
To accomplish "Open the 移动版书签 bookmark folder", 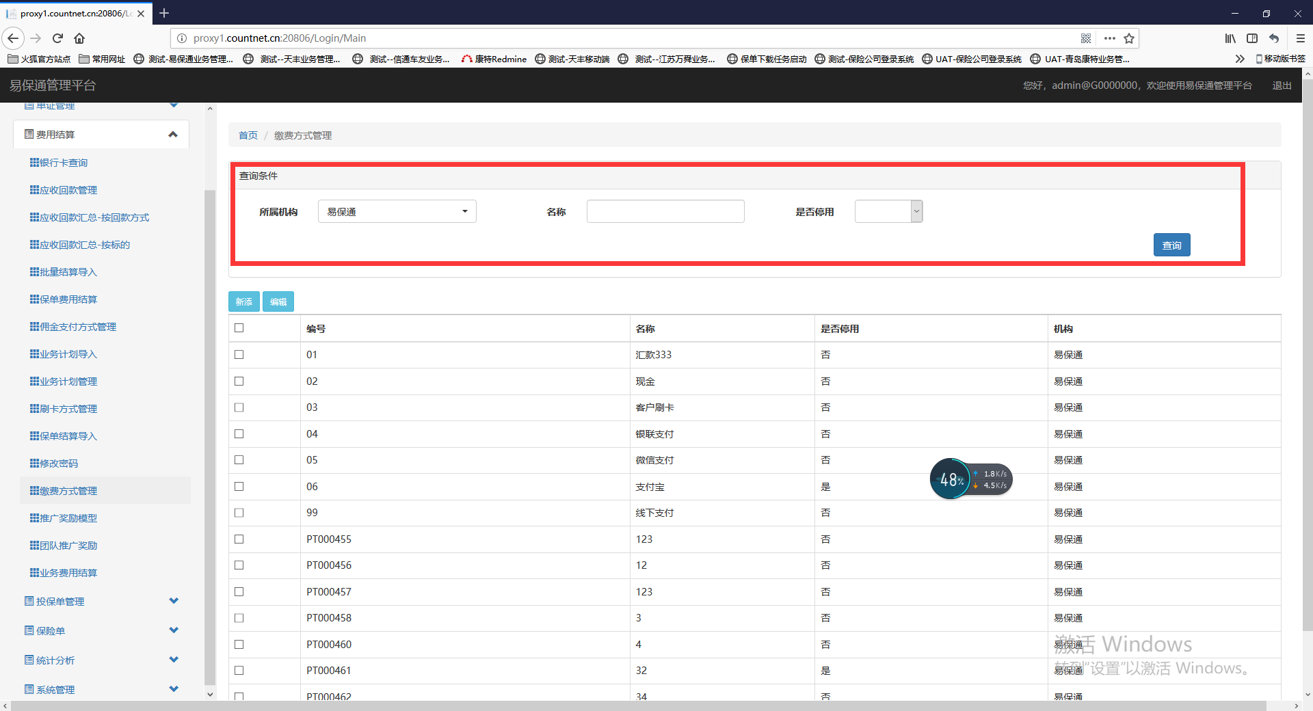I will point(1281,59).
